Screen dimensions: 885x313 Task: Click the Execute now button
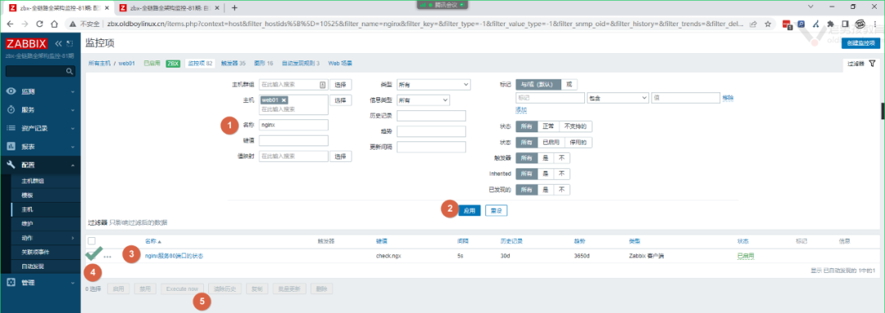[x=182, y=288]
